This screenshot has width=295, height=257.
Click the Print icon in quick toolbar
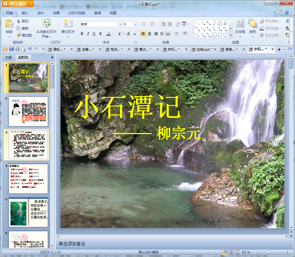(18, 49)
